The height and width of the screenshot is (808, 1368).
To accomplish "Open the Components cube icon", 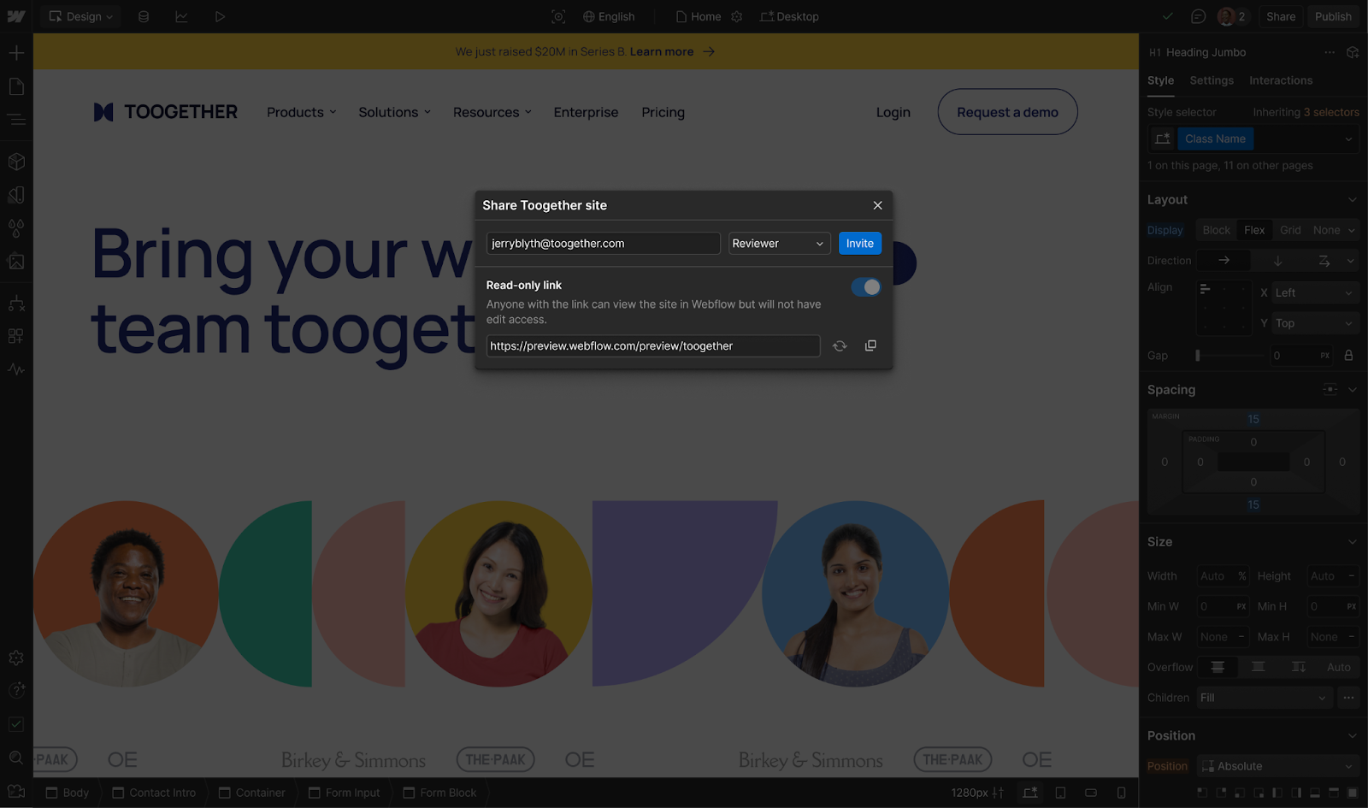I will click(16, 162).
